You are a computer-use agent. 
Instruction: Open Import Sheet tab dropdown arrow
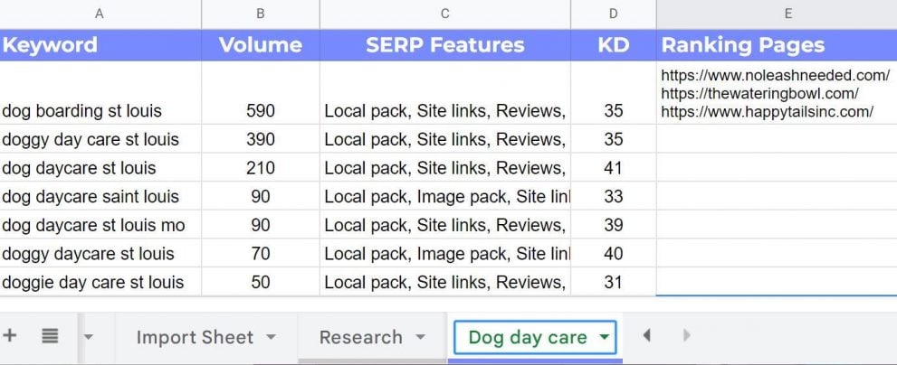pyautogui.click(x=272, y=337)
